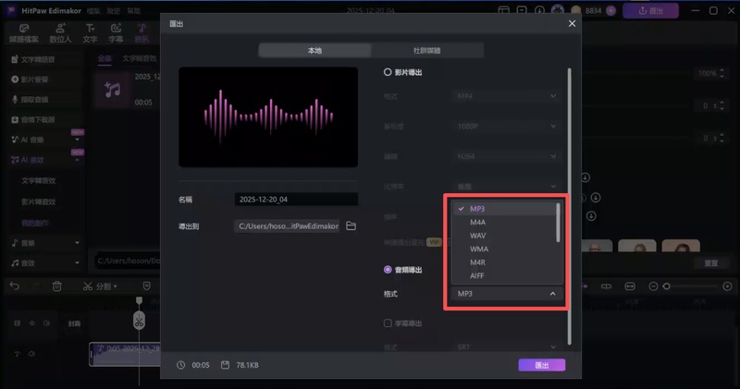Image resolution: width=740 pixels, height=389 pixels.
Task: Click the export path field C:/Users/hoso
Action: pyautogui.click(x=287, y=226)
